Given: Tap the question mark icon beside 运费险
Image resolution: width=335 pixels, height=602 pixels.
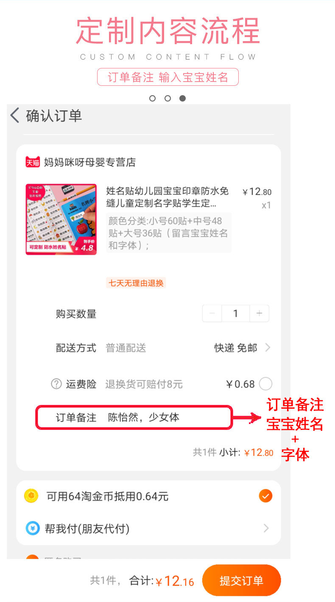Looking at the screenshot, I should click(x=56, y=384).
